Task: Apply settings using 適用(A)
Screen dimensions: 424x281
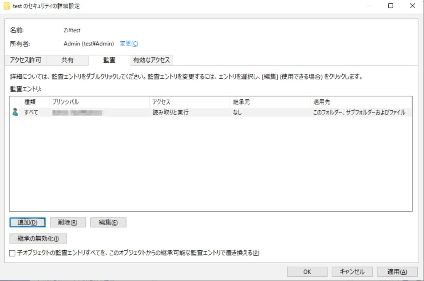Action: coord(397,271)
